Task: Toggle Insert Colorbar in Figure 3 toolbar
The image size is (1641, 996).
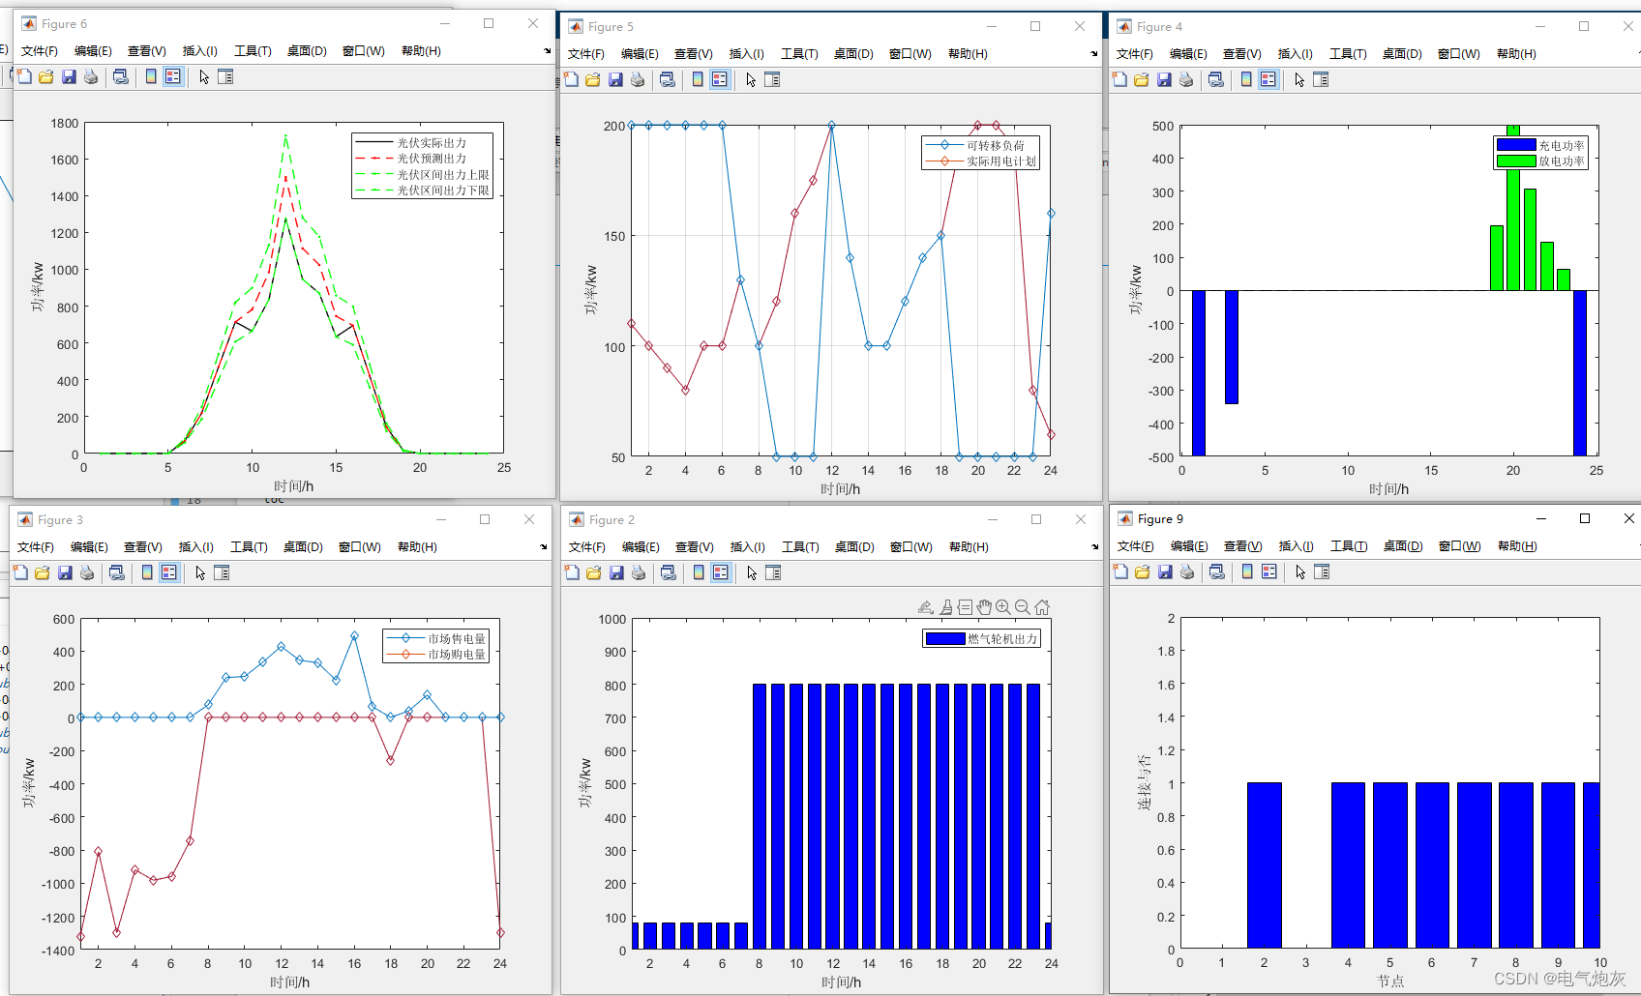Action: click(x=147, y=572)
